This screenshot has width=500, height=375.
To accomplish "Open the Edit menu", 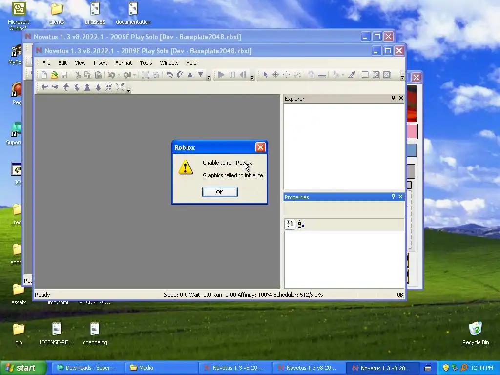I will (62, 63).
